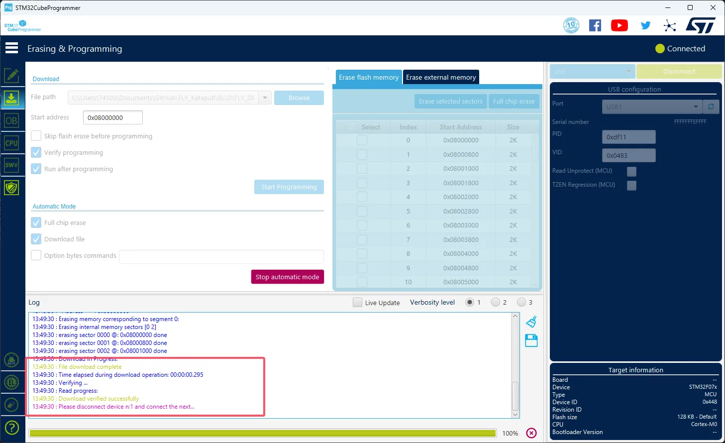Save the log with floppy icon

[x=531, y=341]
